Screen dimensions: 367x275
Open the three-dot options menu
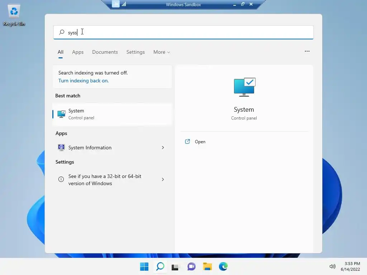coord(307,51)
